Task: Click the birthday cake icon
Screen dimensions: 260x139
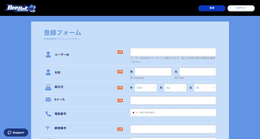Action: (x=48, y=87)
